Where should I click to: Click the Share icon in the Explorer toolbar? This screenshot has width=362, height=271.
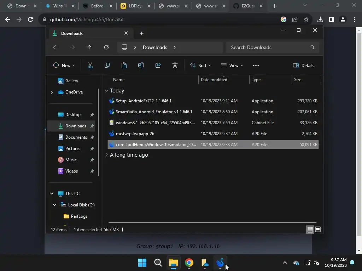pos(158,65)
